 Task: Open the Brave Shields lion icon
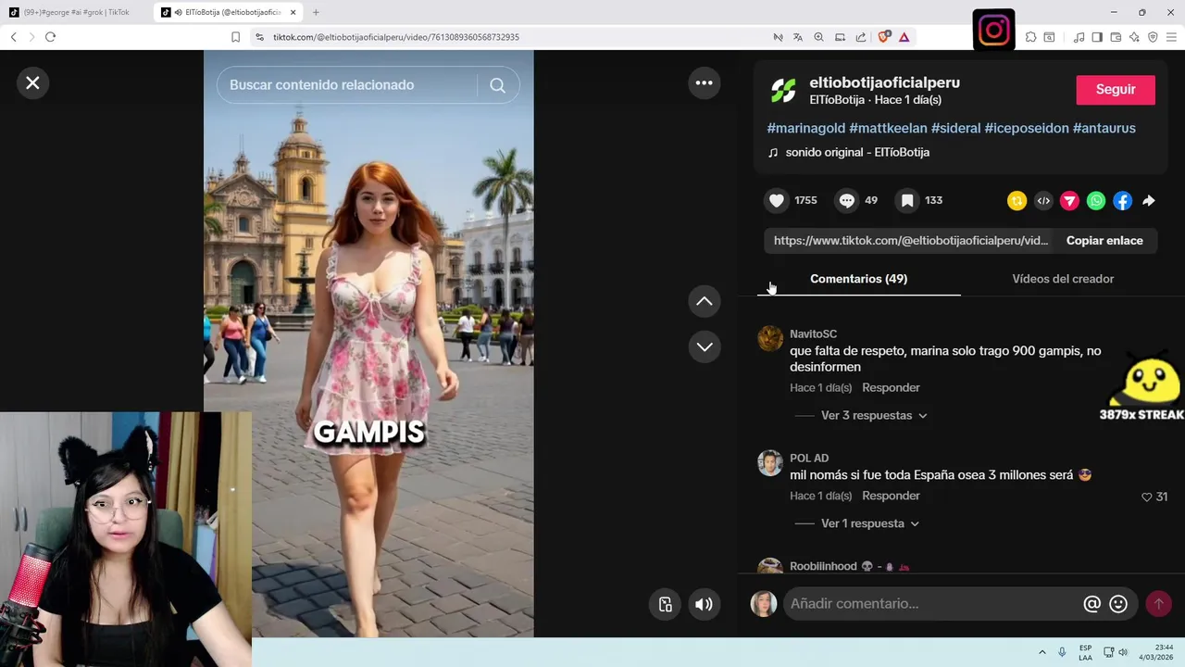[x=883, y=37]
